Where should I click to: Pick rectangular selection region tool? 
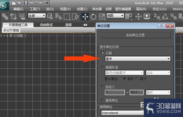[67, 17]
